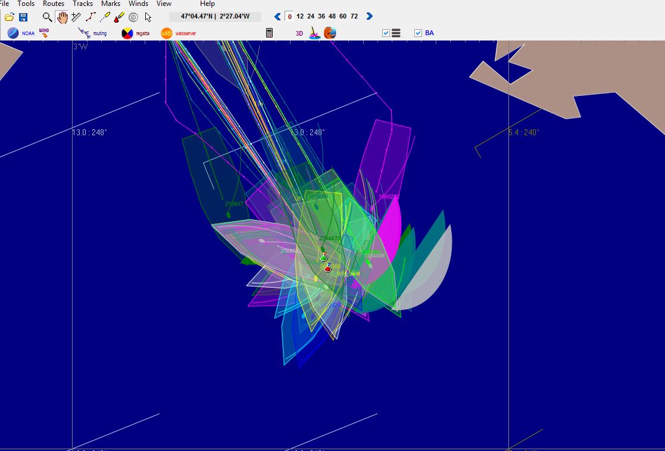The image size is (665, 451).
Task: Select forecast hour 48
Action: click(x=332, y=16)
